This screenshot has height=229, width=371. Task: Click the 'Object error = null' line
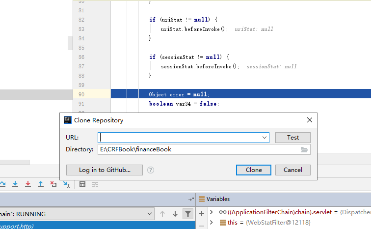tap(179, 94)
